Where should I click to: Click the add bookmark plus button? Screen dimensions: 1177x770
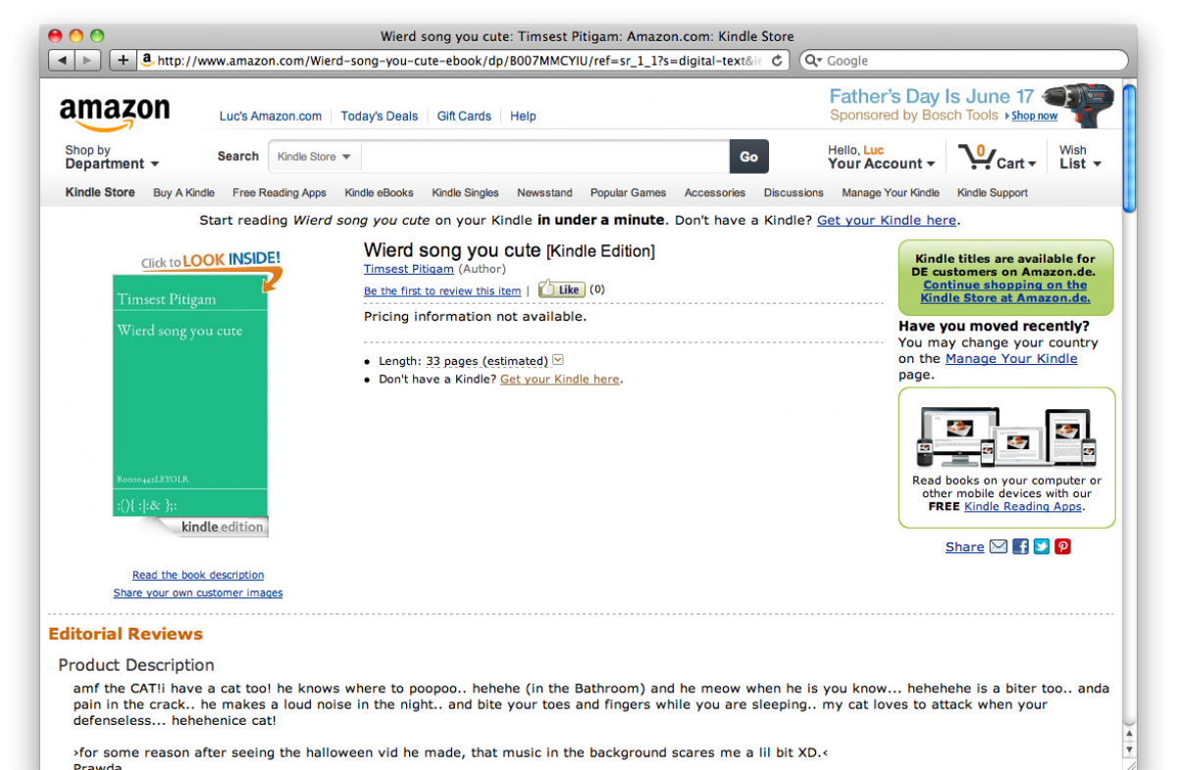click(123, 61)
